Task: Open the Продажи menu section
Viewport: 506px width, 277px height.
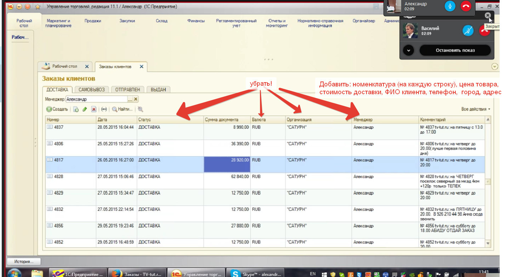Action: [93, 21]
